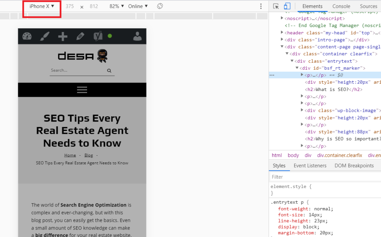The image size is (381, 237).
Task: Click div.container.clearfix in DOM breadcrumb
Action: [x=339, y=155]
